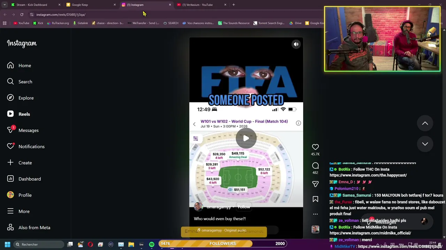The width and height of the screenshot is (446, 250).
Task: Open Instagram Search
Action: (x=20, y=82)
